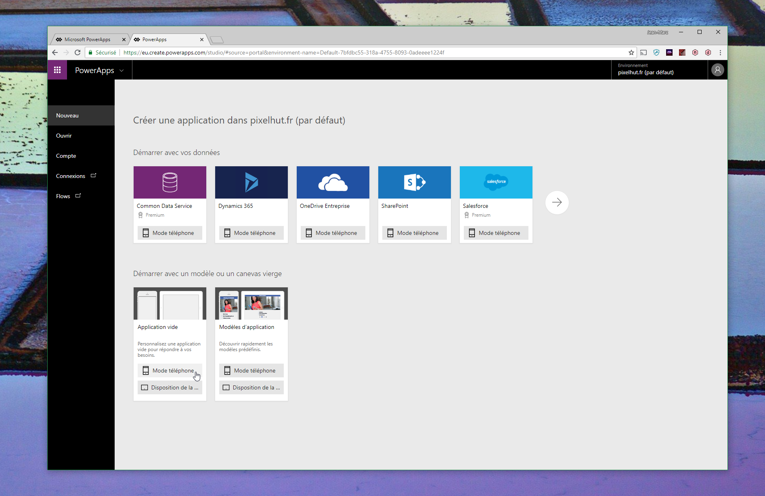Select Compte in the left sidebar

(x=81, y=156)
